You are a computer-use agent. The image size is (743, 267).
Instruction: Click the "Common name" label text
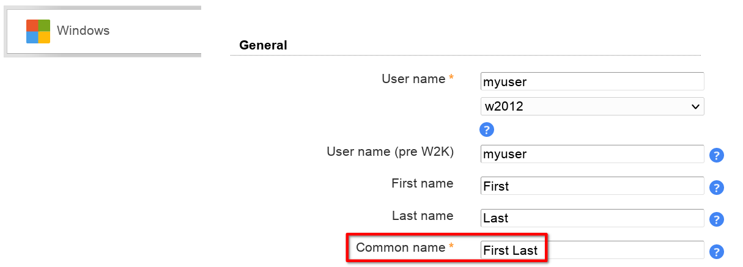point(401,247)
